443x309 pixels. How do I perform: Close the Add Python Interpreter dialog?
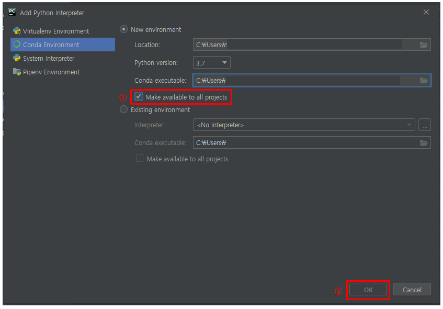[426, 12]
